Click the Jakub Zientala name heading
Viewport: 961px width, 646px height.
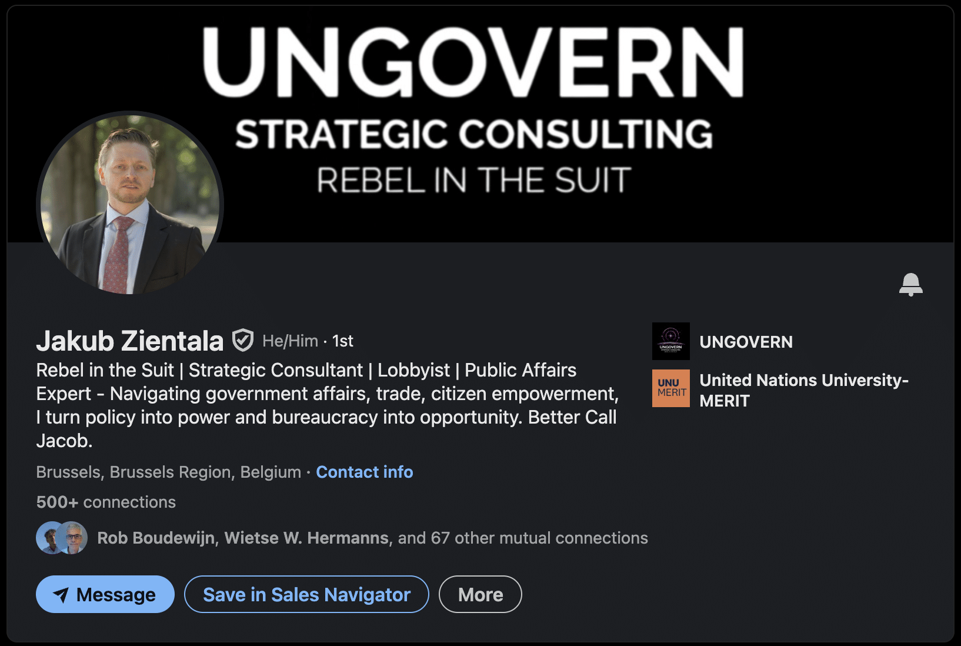coord(130,341)
